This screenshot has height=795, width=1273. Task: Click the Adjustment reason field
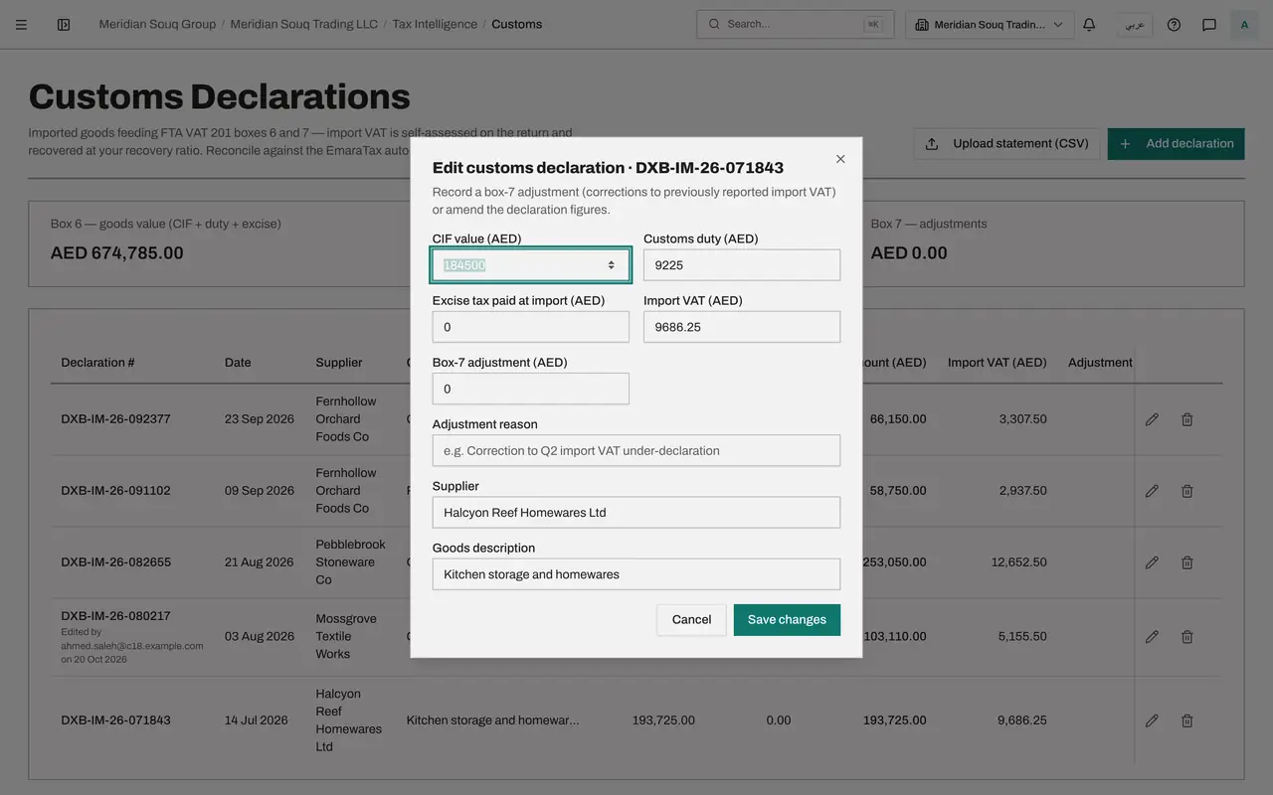point(636,450)
